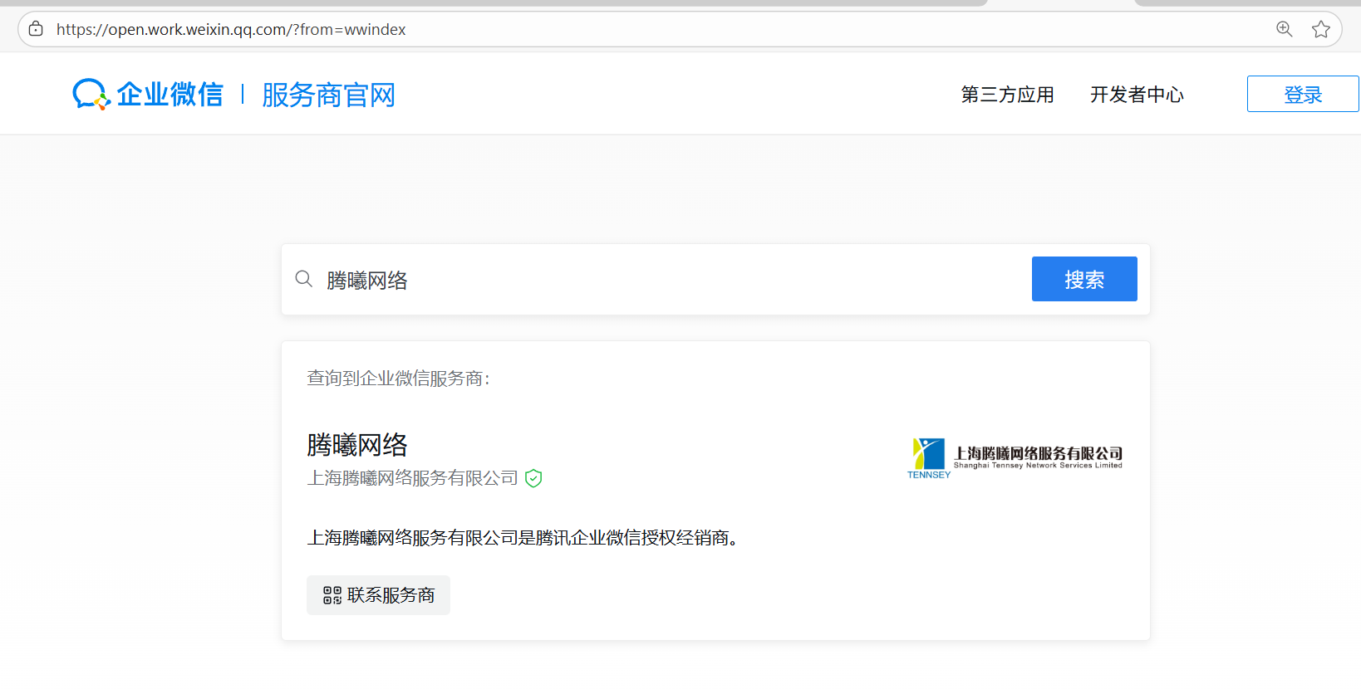Click the bold company name in the logo image
Image resolution: width=1361 pixels, height=689 pixels.
[1038, 453]
